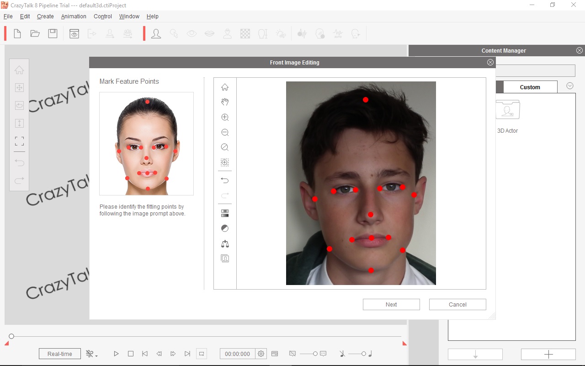Click the Create New Actor head icon
Viewport: 585px width, 366px height.
click(156, 33)
